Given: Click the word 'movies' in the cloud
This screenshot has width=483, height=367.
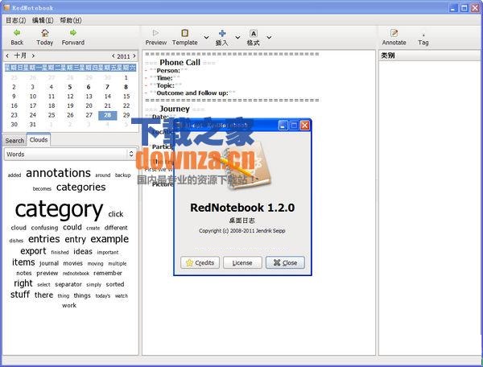Looking at the screenshot, I should (x=73, y=263).
